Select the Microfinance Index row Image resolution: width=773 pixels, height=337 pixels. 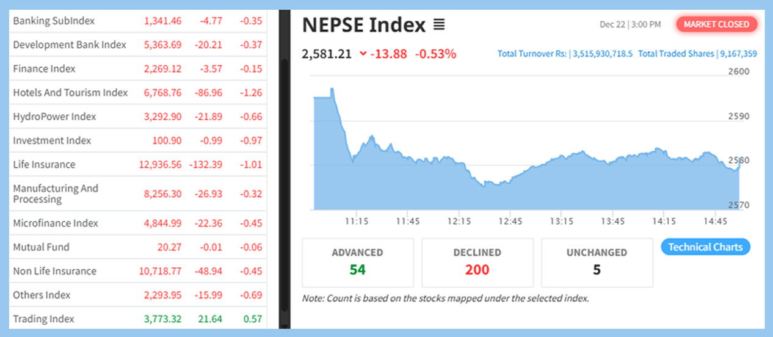click(x=56, y=223)
